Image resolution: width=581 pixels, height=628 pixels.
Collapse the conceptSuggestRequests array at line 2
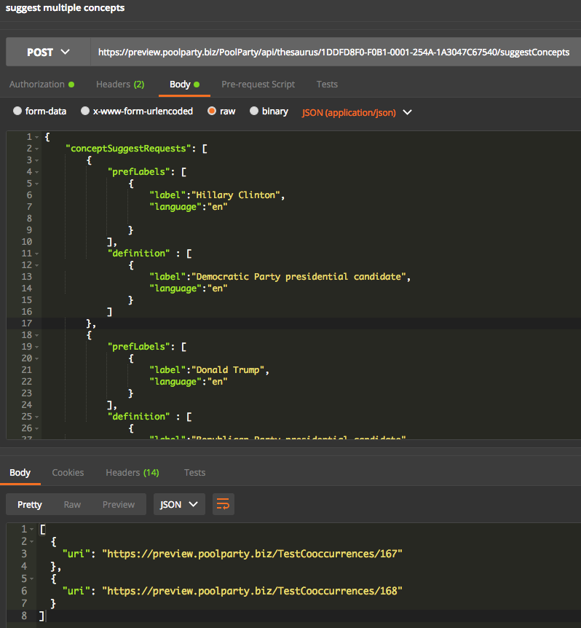coord(37,149)
